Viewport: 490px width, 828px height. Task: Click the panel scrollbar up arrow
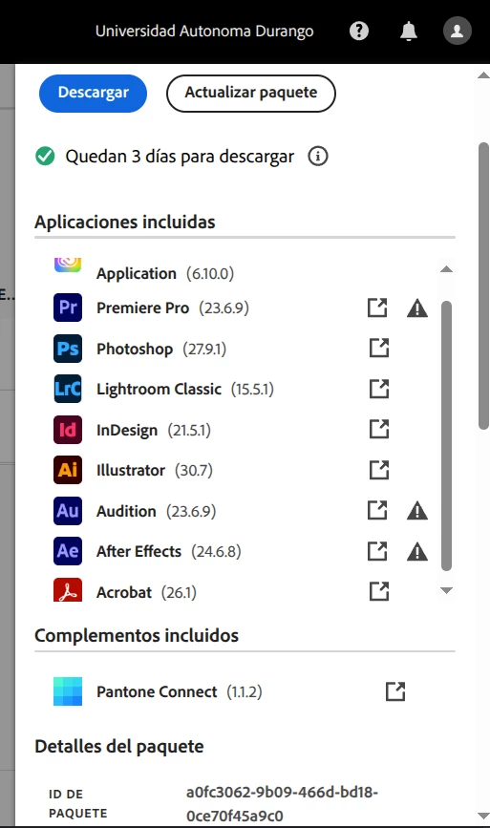(483, 75)
